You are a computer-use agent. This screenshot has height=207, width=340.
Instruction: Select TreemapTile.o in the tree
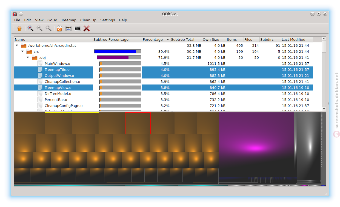(x=57, y=70)
